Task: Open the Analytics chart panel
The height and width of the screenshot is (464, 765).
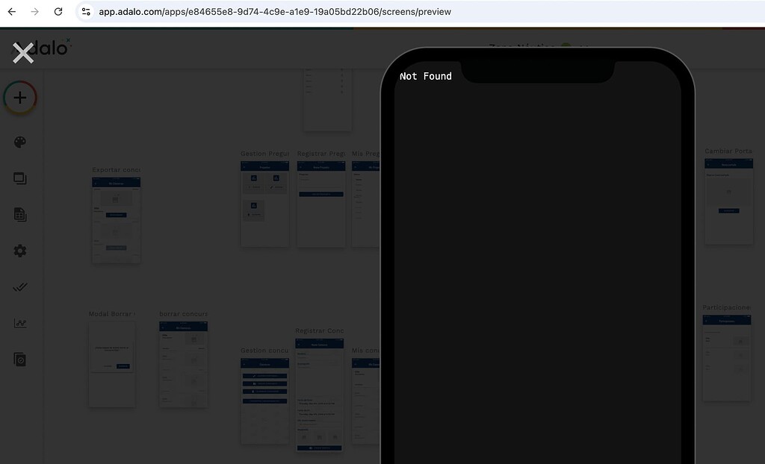Action: (x=20, y=323)
